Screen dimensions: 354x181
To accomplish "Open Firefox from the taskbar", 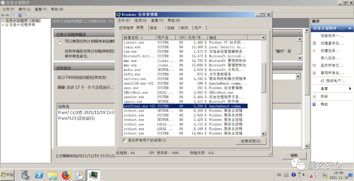I will pos(66,175).
